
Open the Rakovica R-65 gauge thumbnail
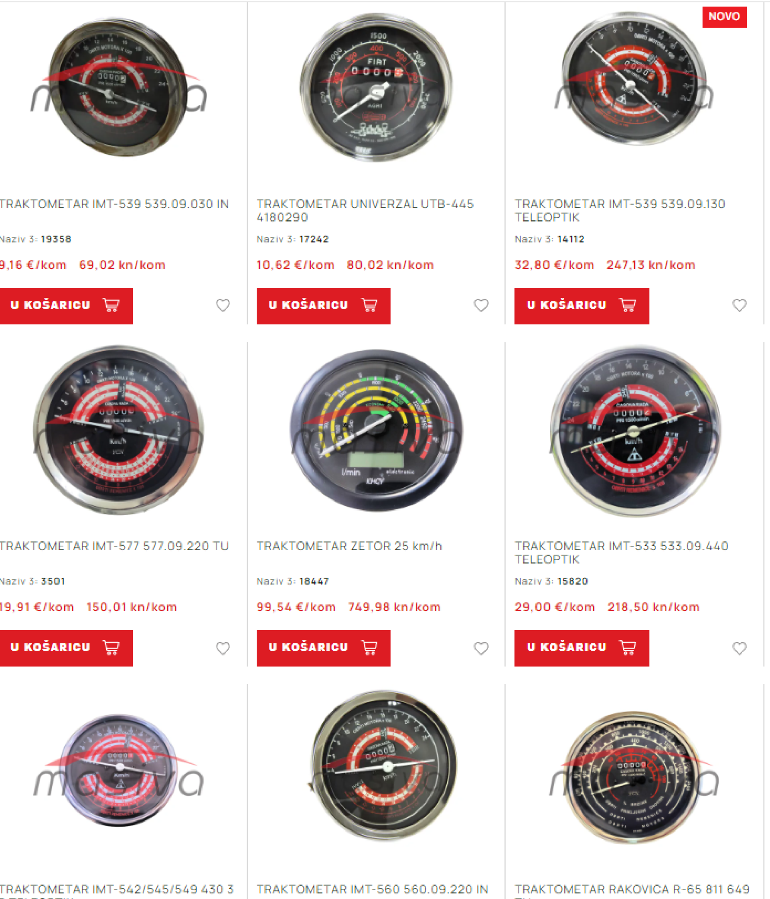[632, 777]
